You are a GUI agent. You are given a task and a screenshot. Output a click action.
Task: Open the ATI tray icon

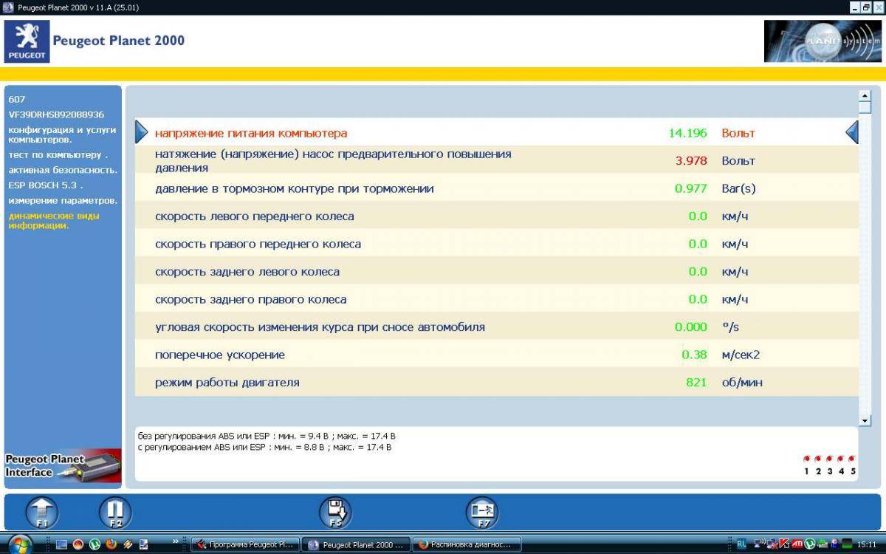pyautogui.click(x=797, y=544)
